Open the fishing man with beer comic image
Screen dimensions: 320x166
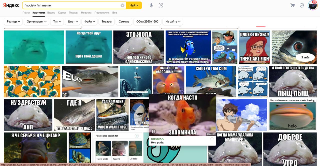pyautogui.click(x=225, y=47)
